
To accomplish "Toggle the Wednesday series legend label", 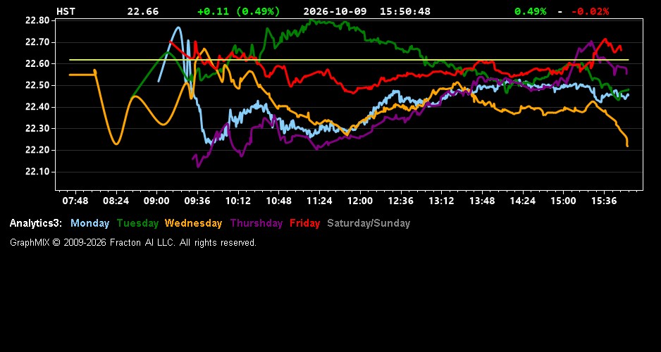I will (194, 224).
